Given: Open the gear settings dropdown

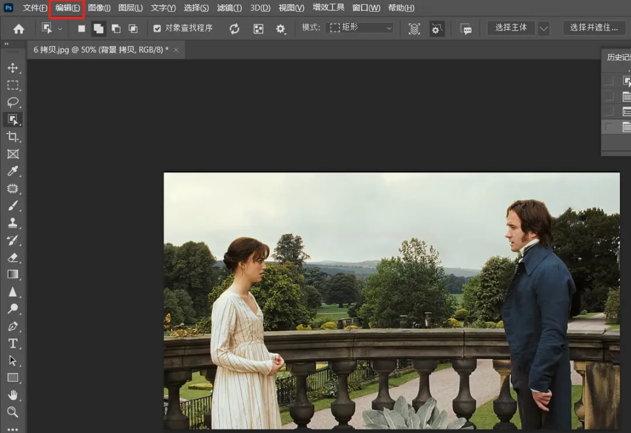Looking at the screenshot, I should (x=280, y=29).
